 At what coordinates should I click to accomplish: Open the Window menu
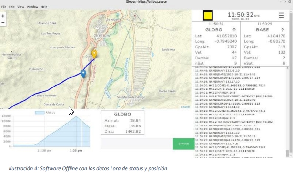pos(32,7)
